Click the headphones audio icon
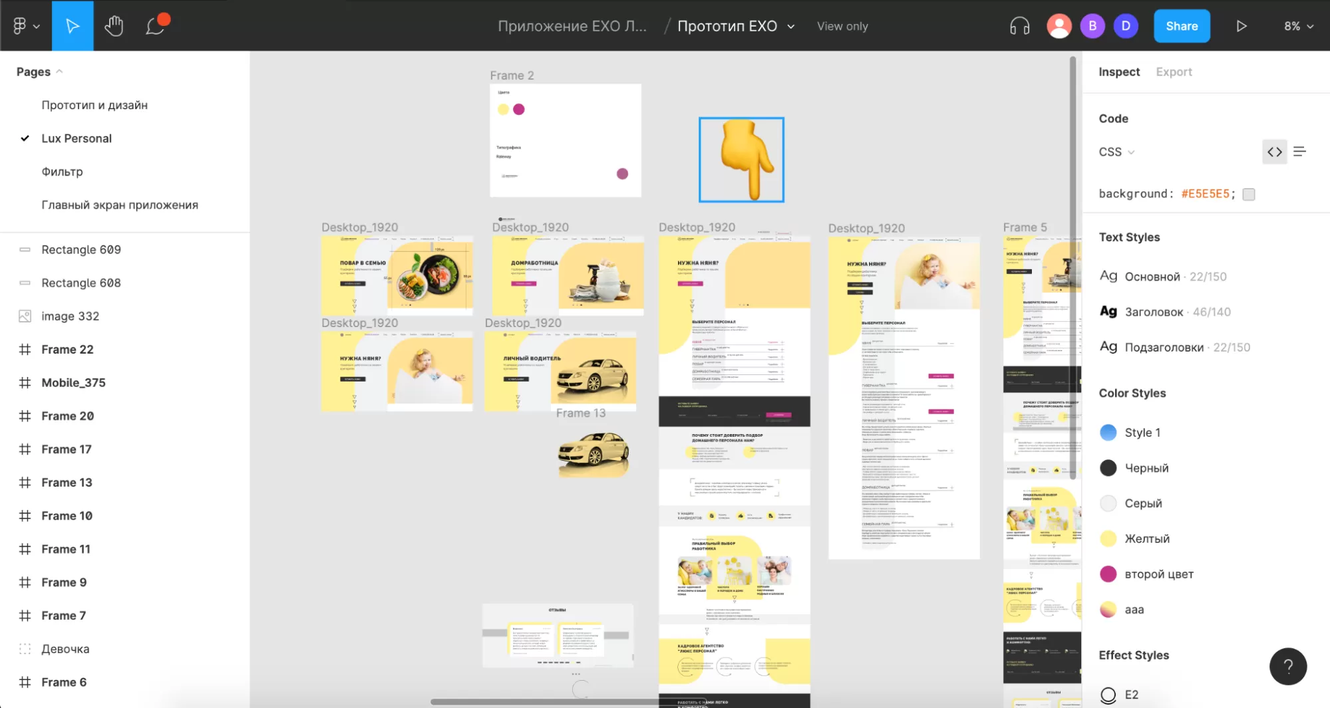1330x708 pixels. (x=1019, y=26)
